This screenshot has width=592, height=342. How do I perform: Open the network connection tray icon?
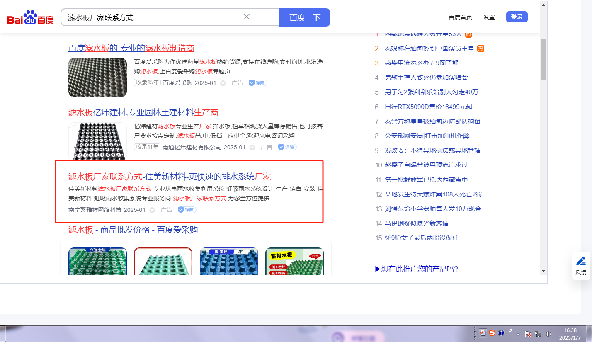pyautogui.click(x=539, y=334)
